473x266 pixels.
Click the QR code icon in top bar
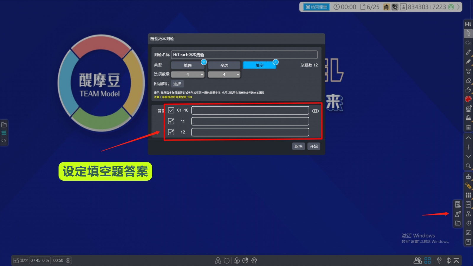point(395,7)
